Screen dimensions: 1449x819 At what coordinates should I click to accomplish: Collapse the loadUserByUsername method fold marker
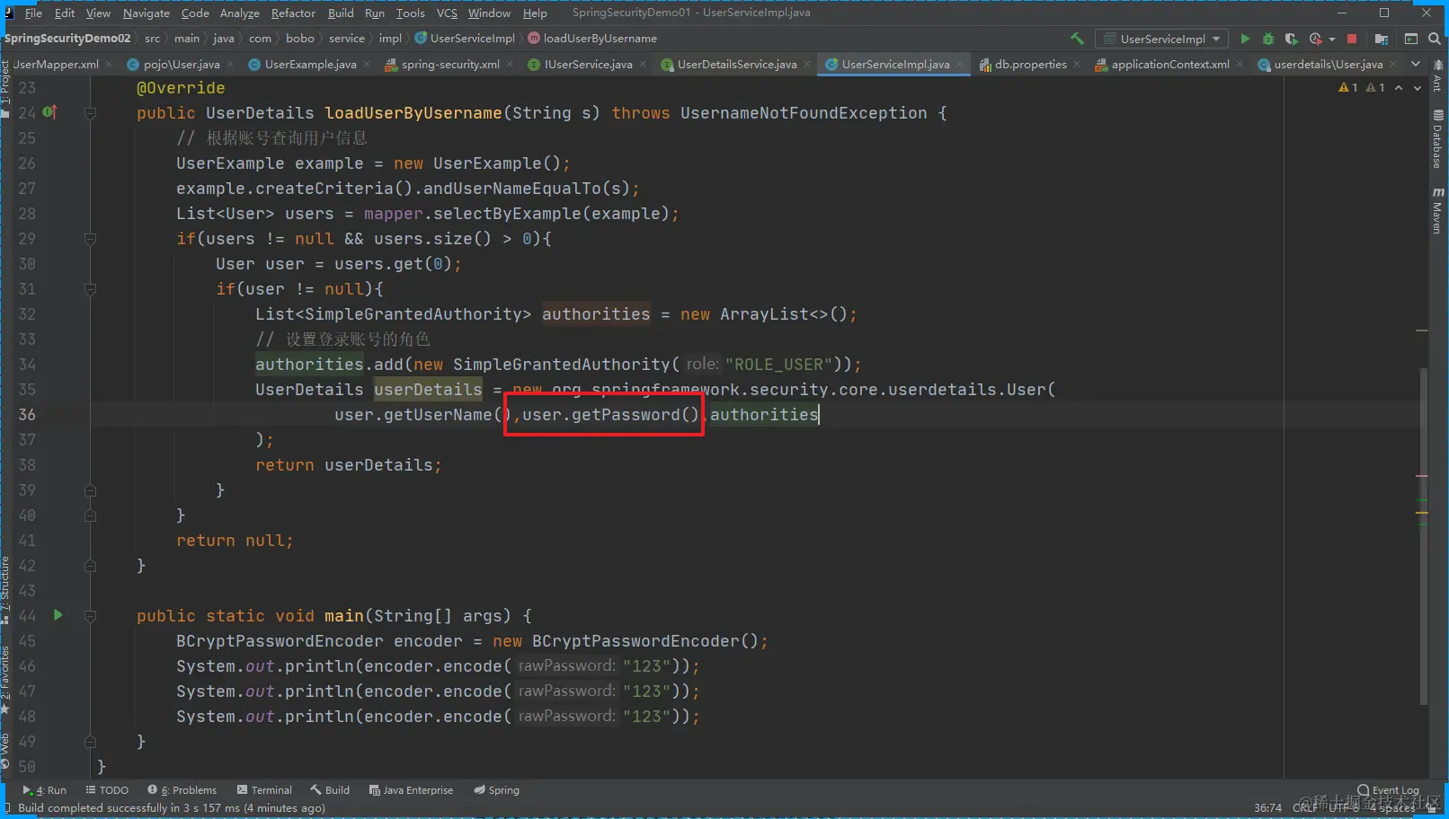90,113
